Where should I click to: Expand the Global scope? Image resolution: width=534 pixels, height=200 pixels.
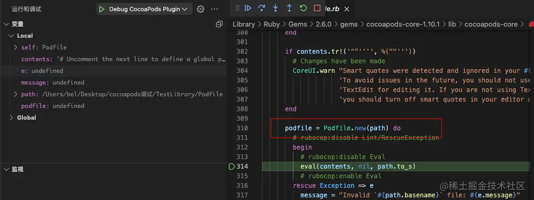[12, 118]
